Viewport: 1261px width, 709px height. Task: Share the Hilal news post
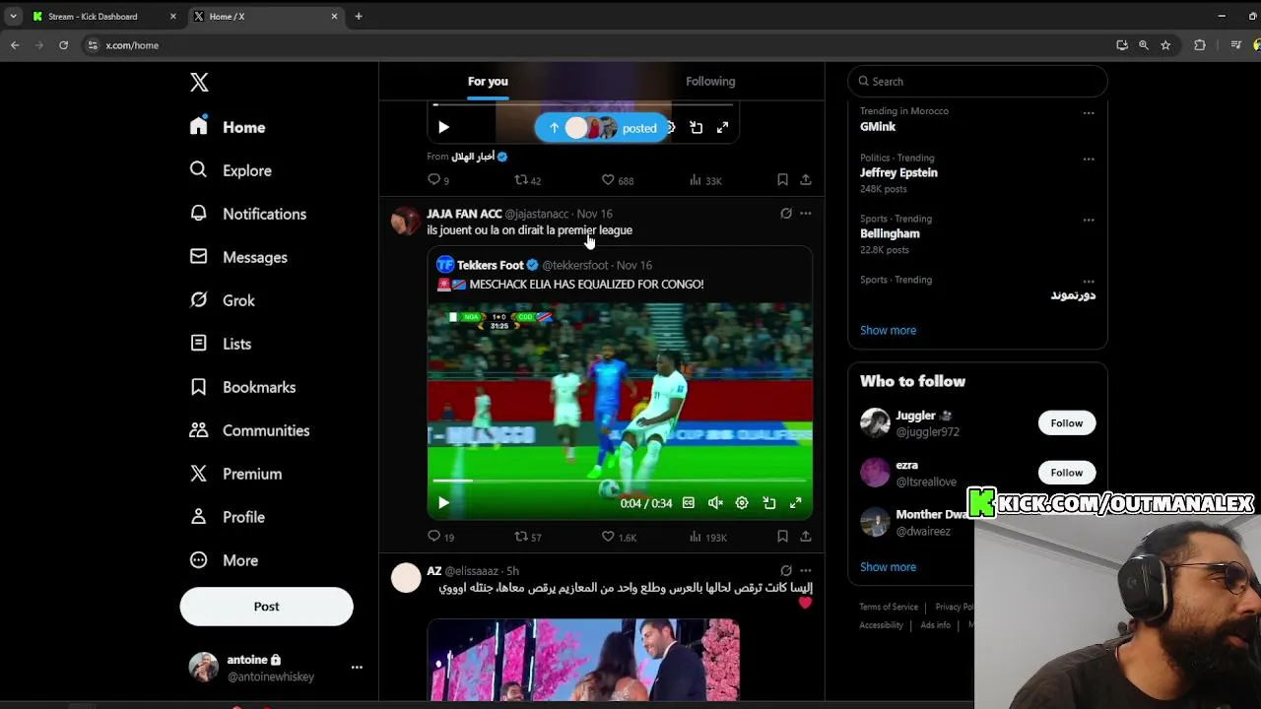(x=806, y=180)
